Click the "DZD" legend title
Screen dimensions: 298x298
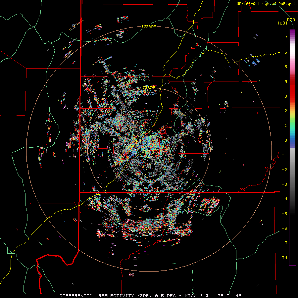pyautogui.click(x=291, y=20)
